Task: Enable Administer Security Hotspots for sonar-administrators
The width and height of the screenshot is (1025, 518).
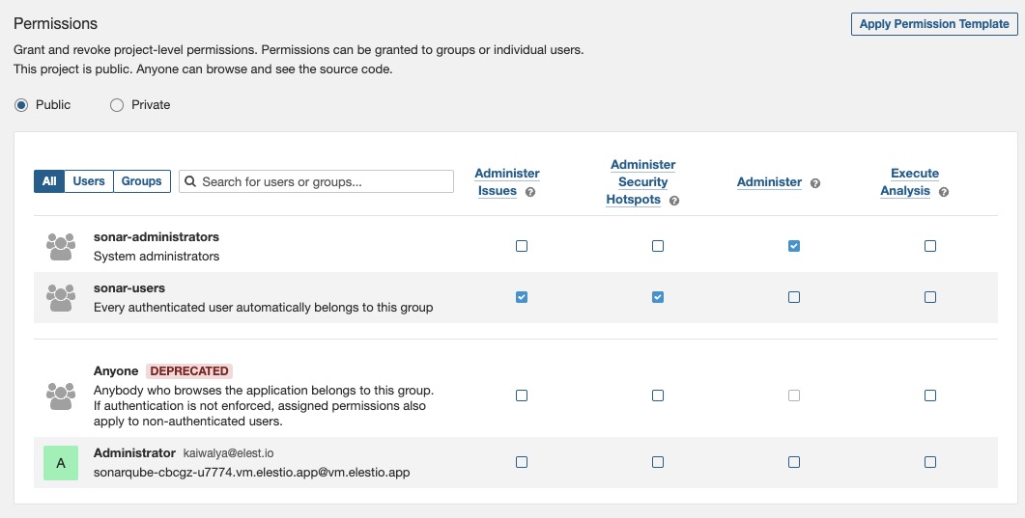Action: click(x=658, y=246)
